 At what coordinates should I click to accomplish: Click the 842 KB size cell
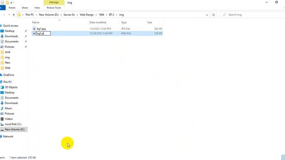158,28
